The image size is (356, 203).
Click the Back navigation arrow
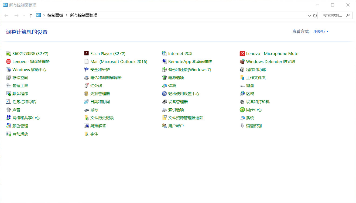[6, 16]
